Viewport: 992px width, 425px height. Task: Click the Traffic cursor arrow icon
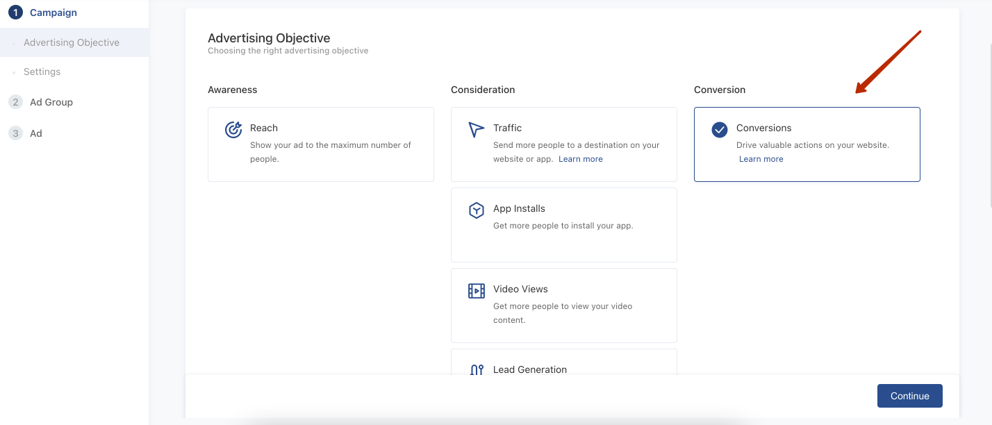tap(476, 130)
